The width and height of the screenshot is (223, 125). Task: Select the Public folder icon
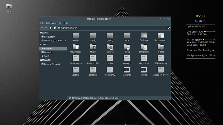coord(127,47)
